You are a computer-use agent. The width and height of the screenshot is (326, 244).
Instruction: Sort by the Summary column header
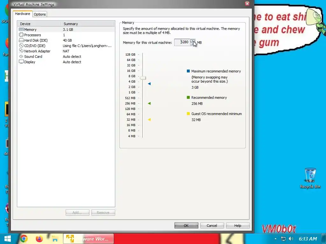tap(88, 24)
